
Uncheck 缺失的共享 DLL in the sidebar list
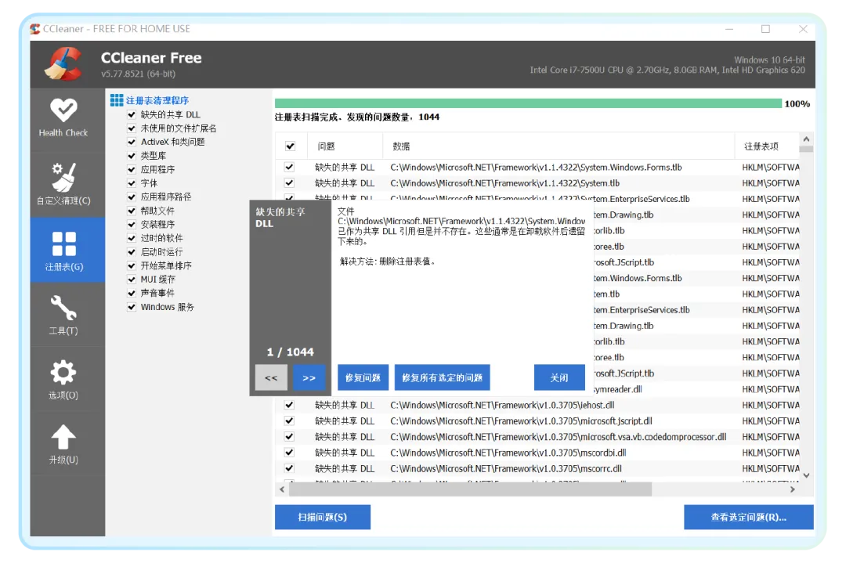tap(131, 114)
